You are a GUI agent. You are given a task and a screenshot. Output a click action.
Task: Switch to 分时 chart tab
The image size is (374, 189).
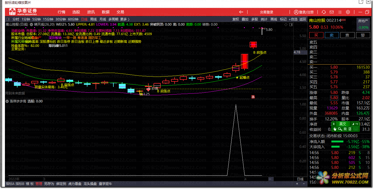pos(16,19)
